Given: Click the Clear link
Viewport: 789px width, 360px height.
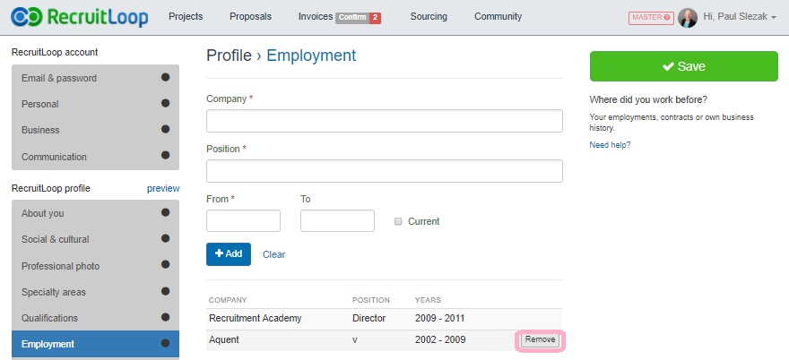Looking at the screenshot, I should coord(273,255).
